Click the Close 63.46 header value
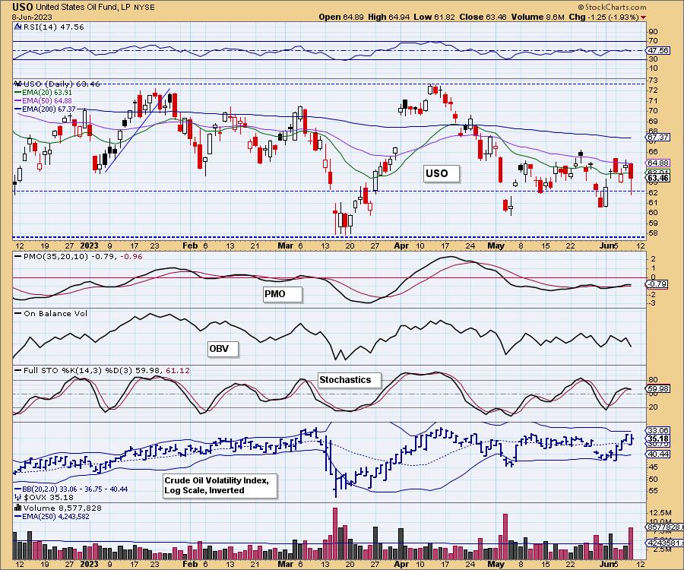 [x=483, y=17]
